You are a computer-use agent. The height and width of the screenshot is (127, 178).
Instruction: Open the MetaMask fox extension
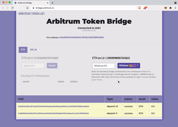(166, 8)
